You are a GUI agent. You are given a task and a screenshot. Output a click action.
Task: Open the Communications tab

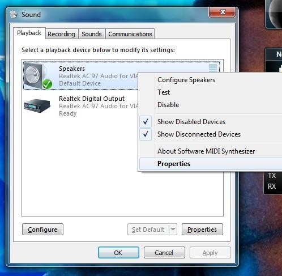click(x=130, y=34)
